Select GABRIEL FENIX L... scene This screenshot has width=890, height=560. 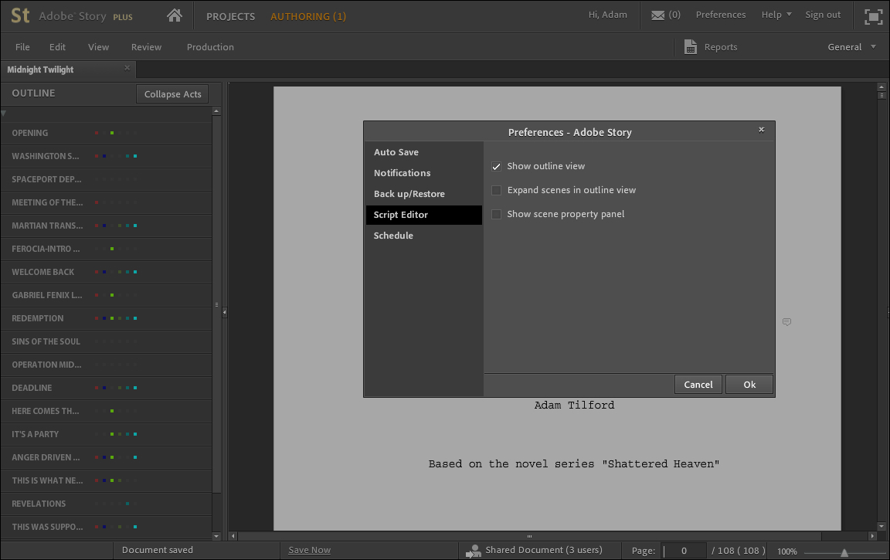[x=106, y=295]
